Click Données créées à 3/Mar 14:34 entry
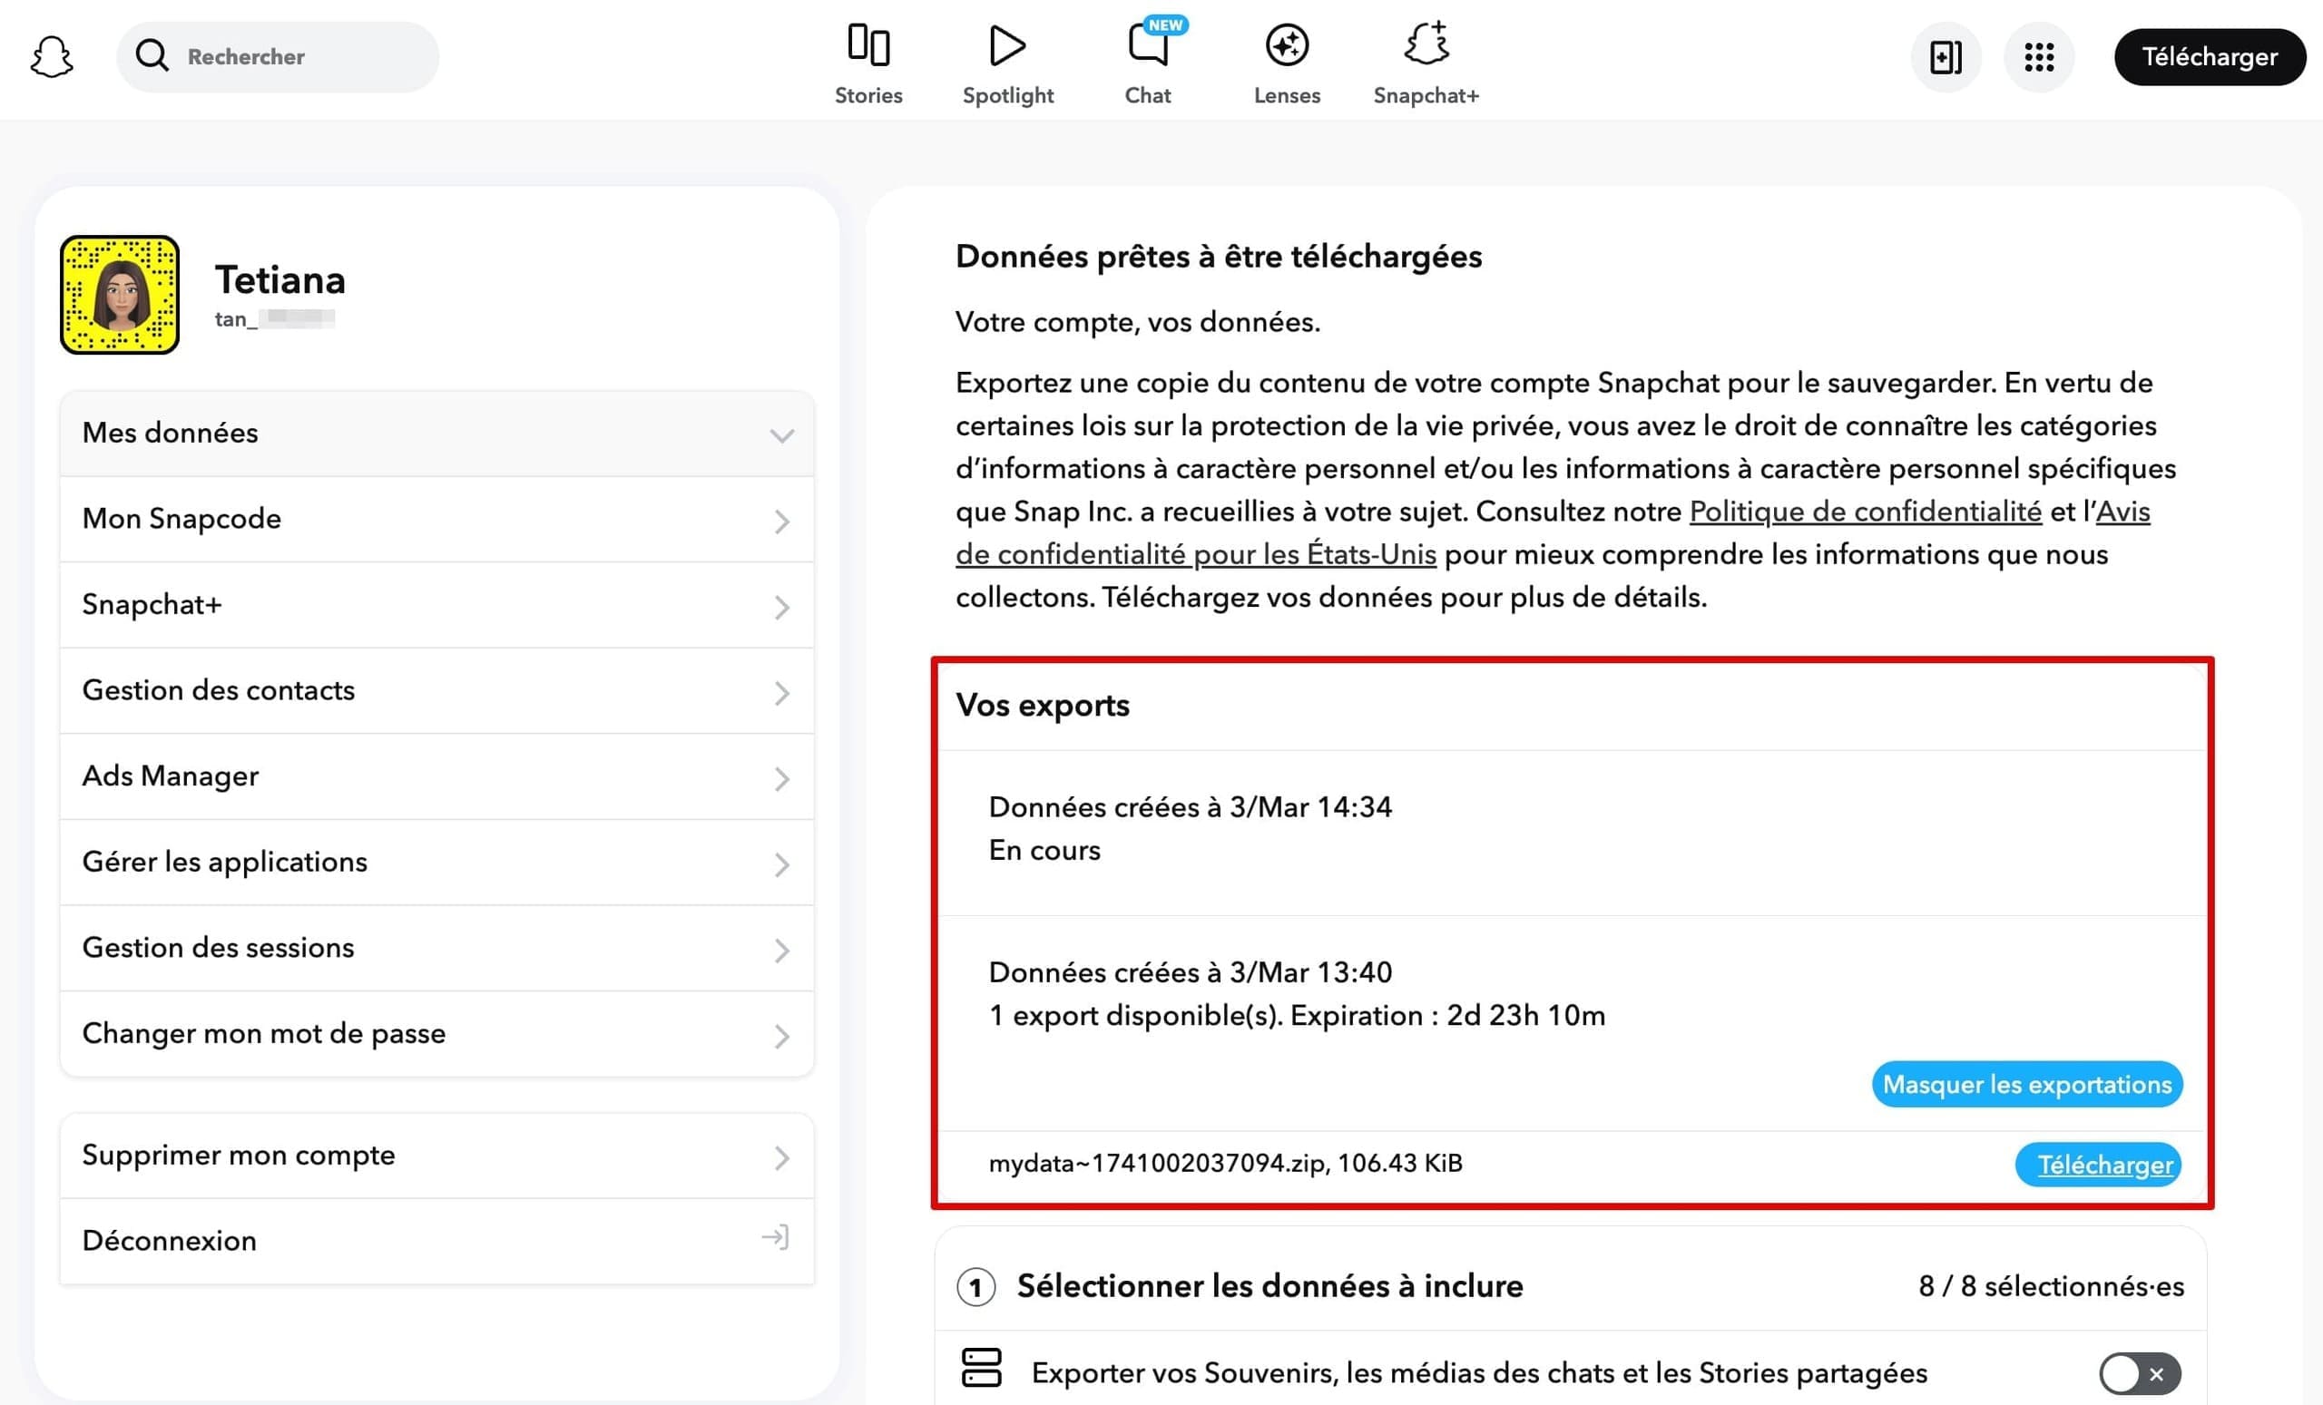 click(x=1190, y=807)
